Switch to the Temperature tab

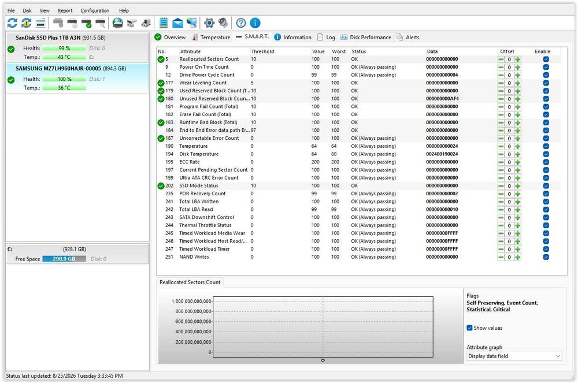click(211, 37)
